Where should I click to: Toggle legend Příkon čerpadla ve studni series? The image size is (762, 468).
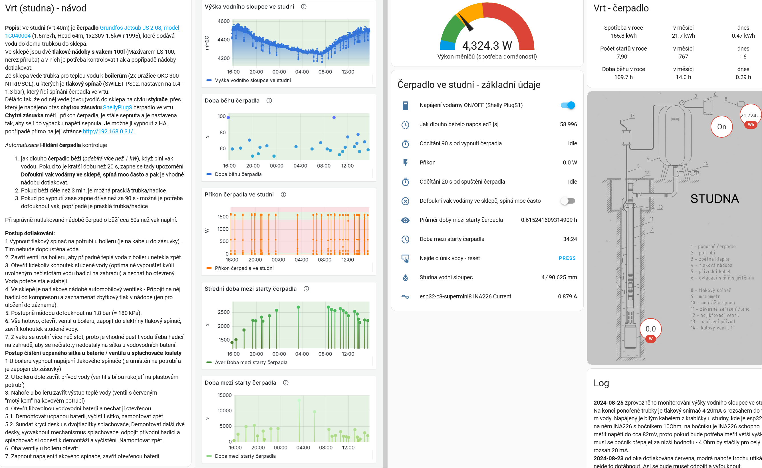click(x=244, y=268)
